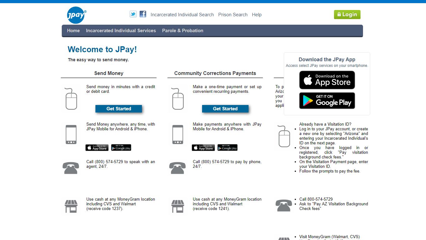Click 'receive code 1241' text
Screen dimensions: 426x240
point(211,208)
